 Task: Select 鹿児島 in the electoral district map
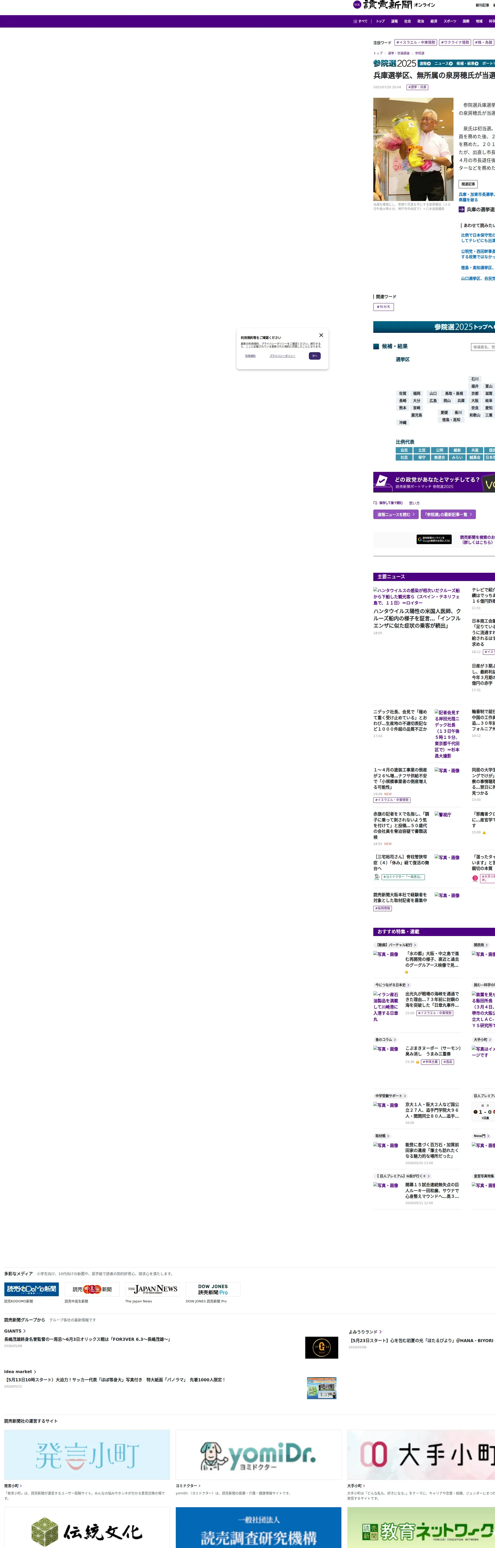pos(416,415)
